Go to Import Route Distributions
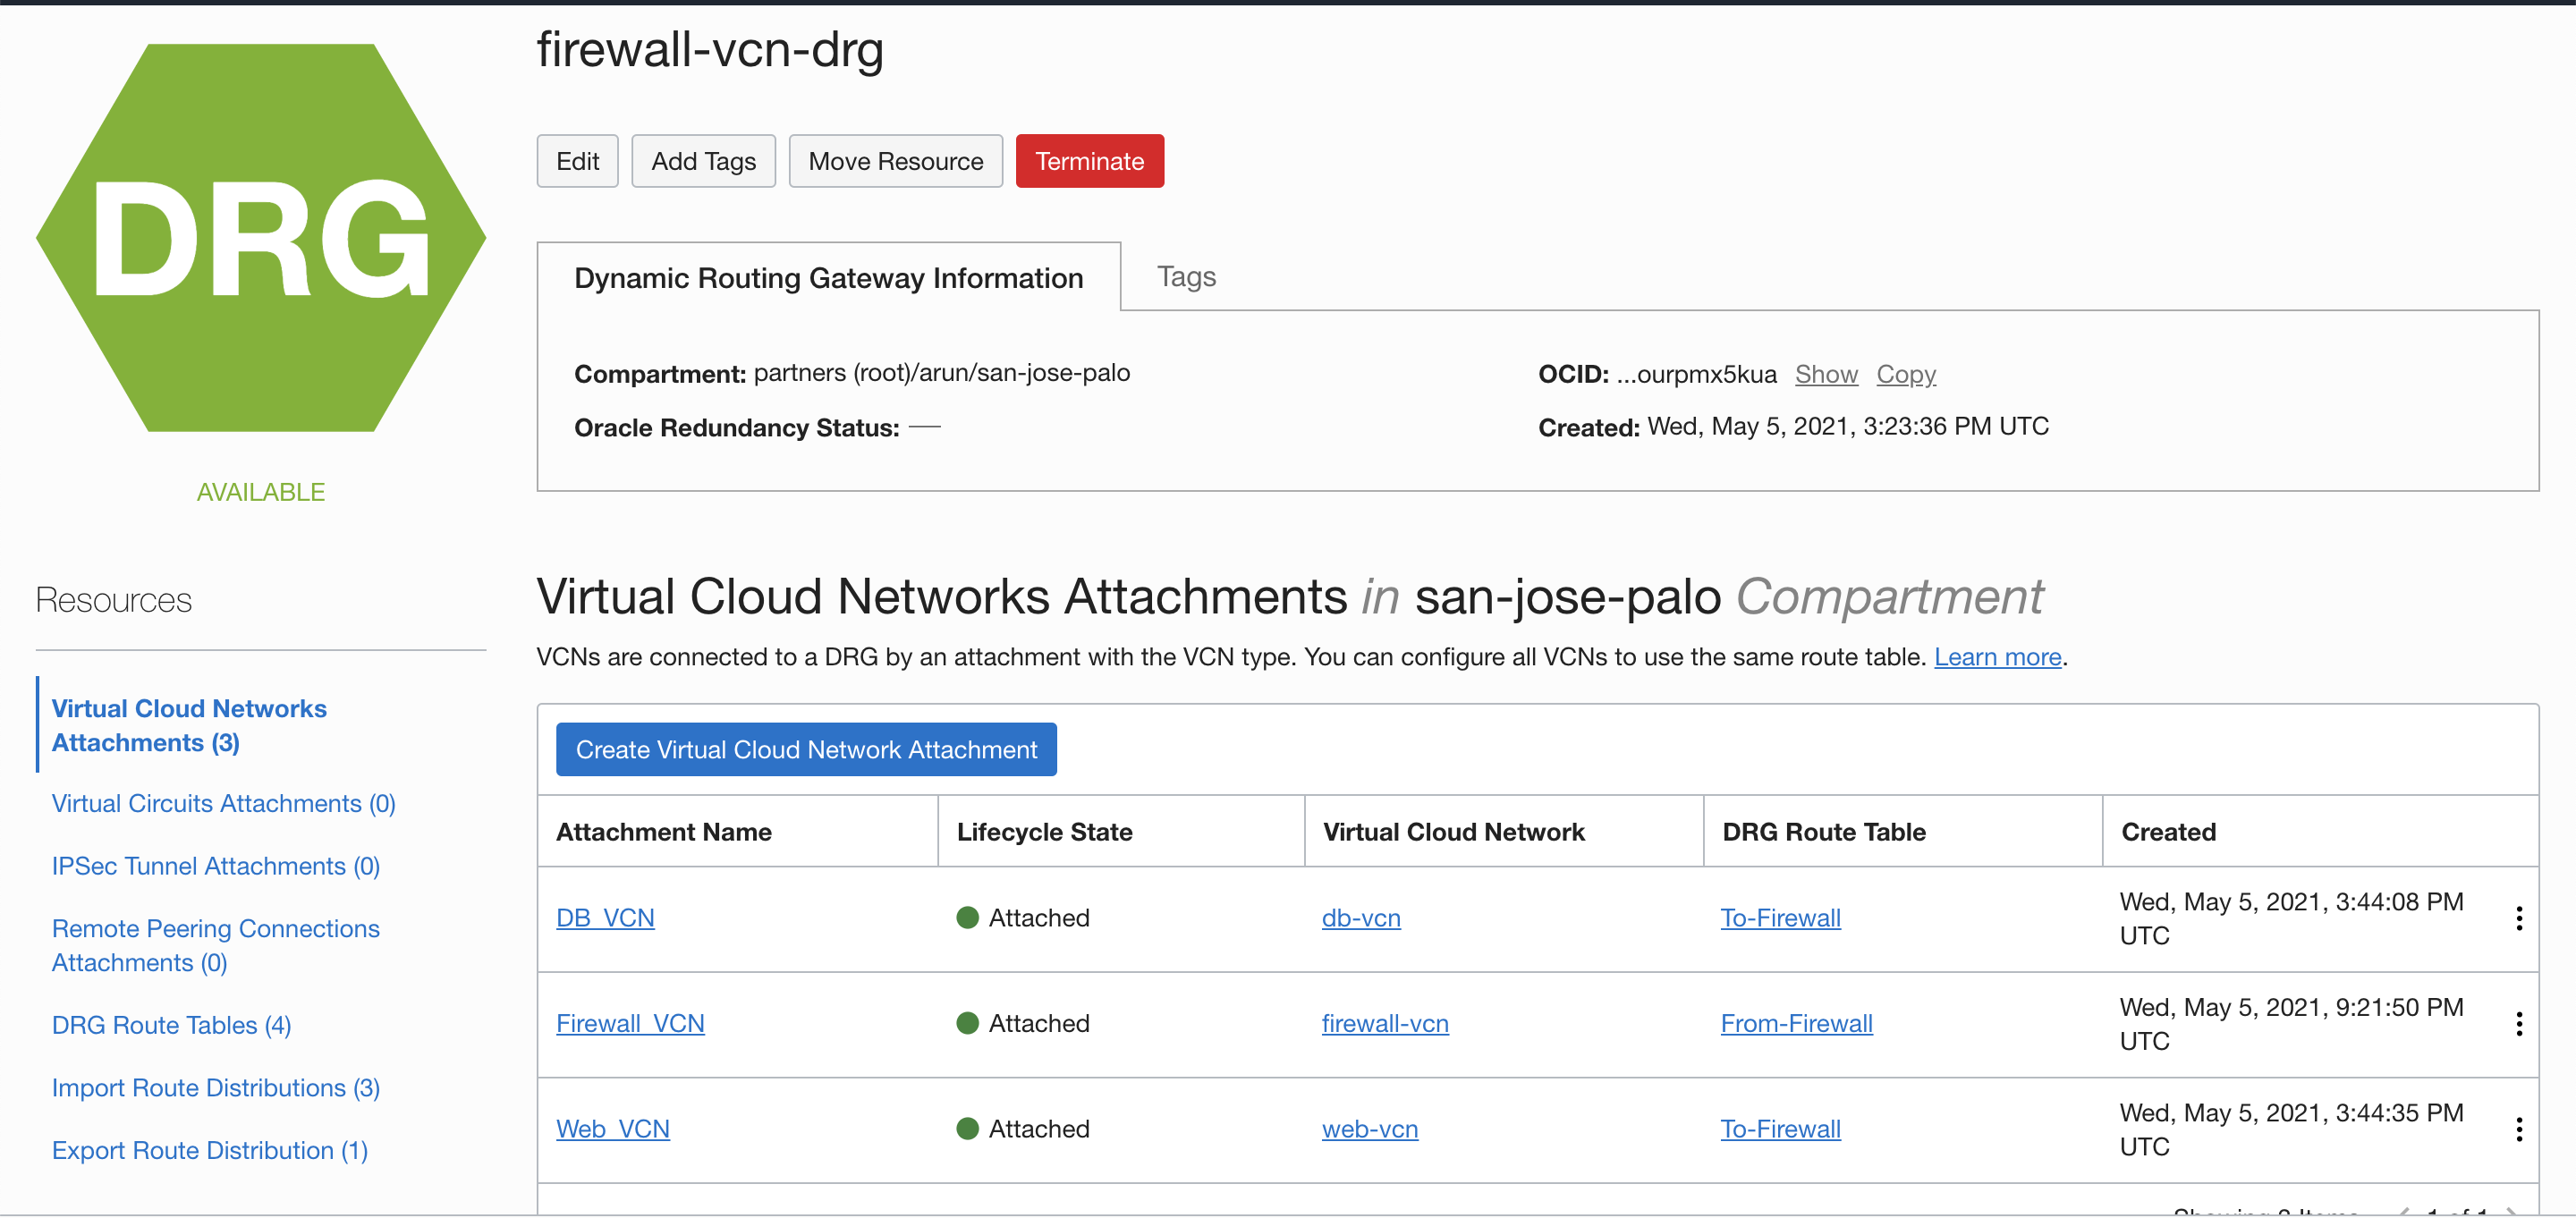The height and width of the screenshot is (1218, 2576). pyautogui.click(x=215, y=1087)
